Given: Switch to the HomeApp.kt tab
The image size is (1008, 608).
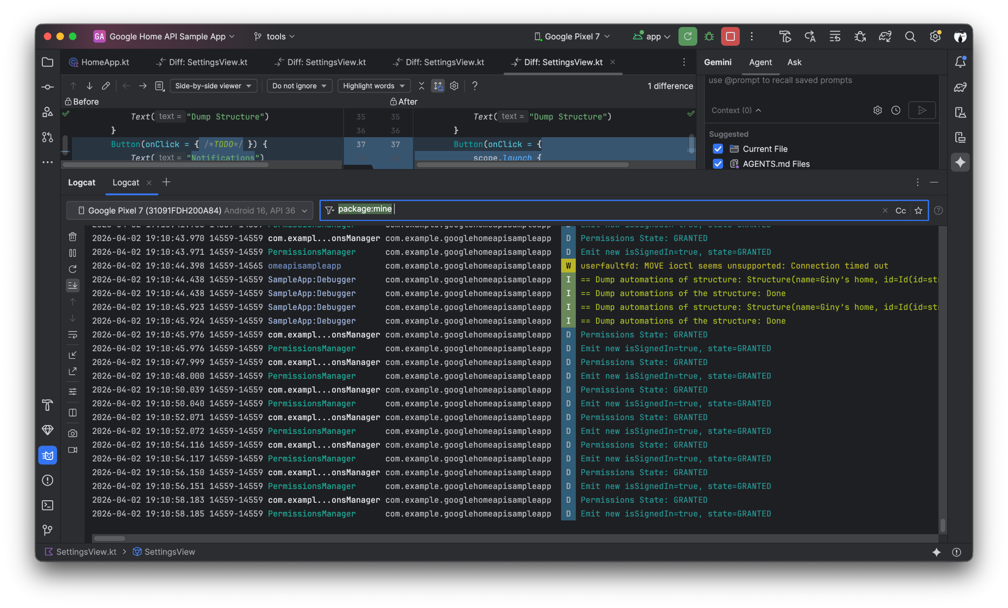Looking at the screenshot, I should tap(99, 62).
